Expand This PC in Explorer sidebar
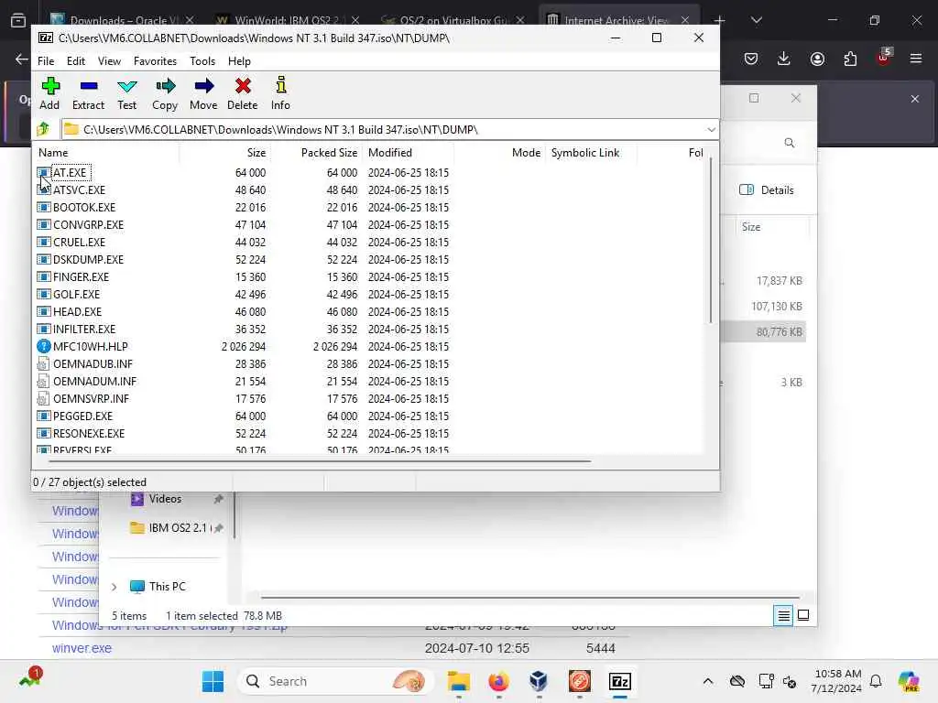 tap(114, 587)
